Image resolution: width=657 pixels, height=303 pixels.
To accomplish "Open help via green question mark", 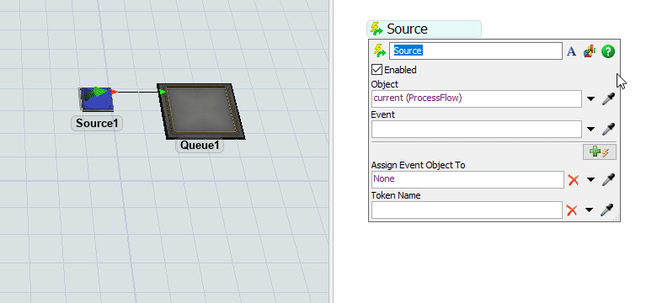I will coord(608,51).
